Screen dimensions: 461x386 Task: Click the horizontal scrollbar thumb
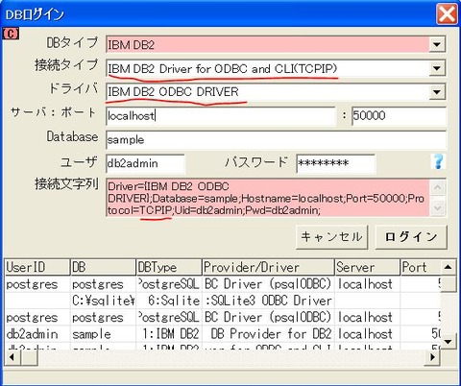pos(29,357)
